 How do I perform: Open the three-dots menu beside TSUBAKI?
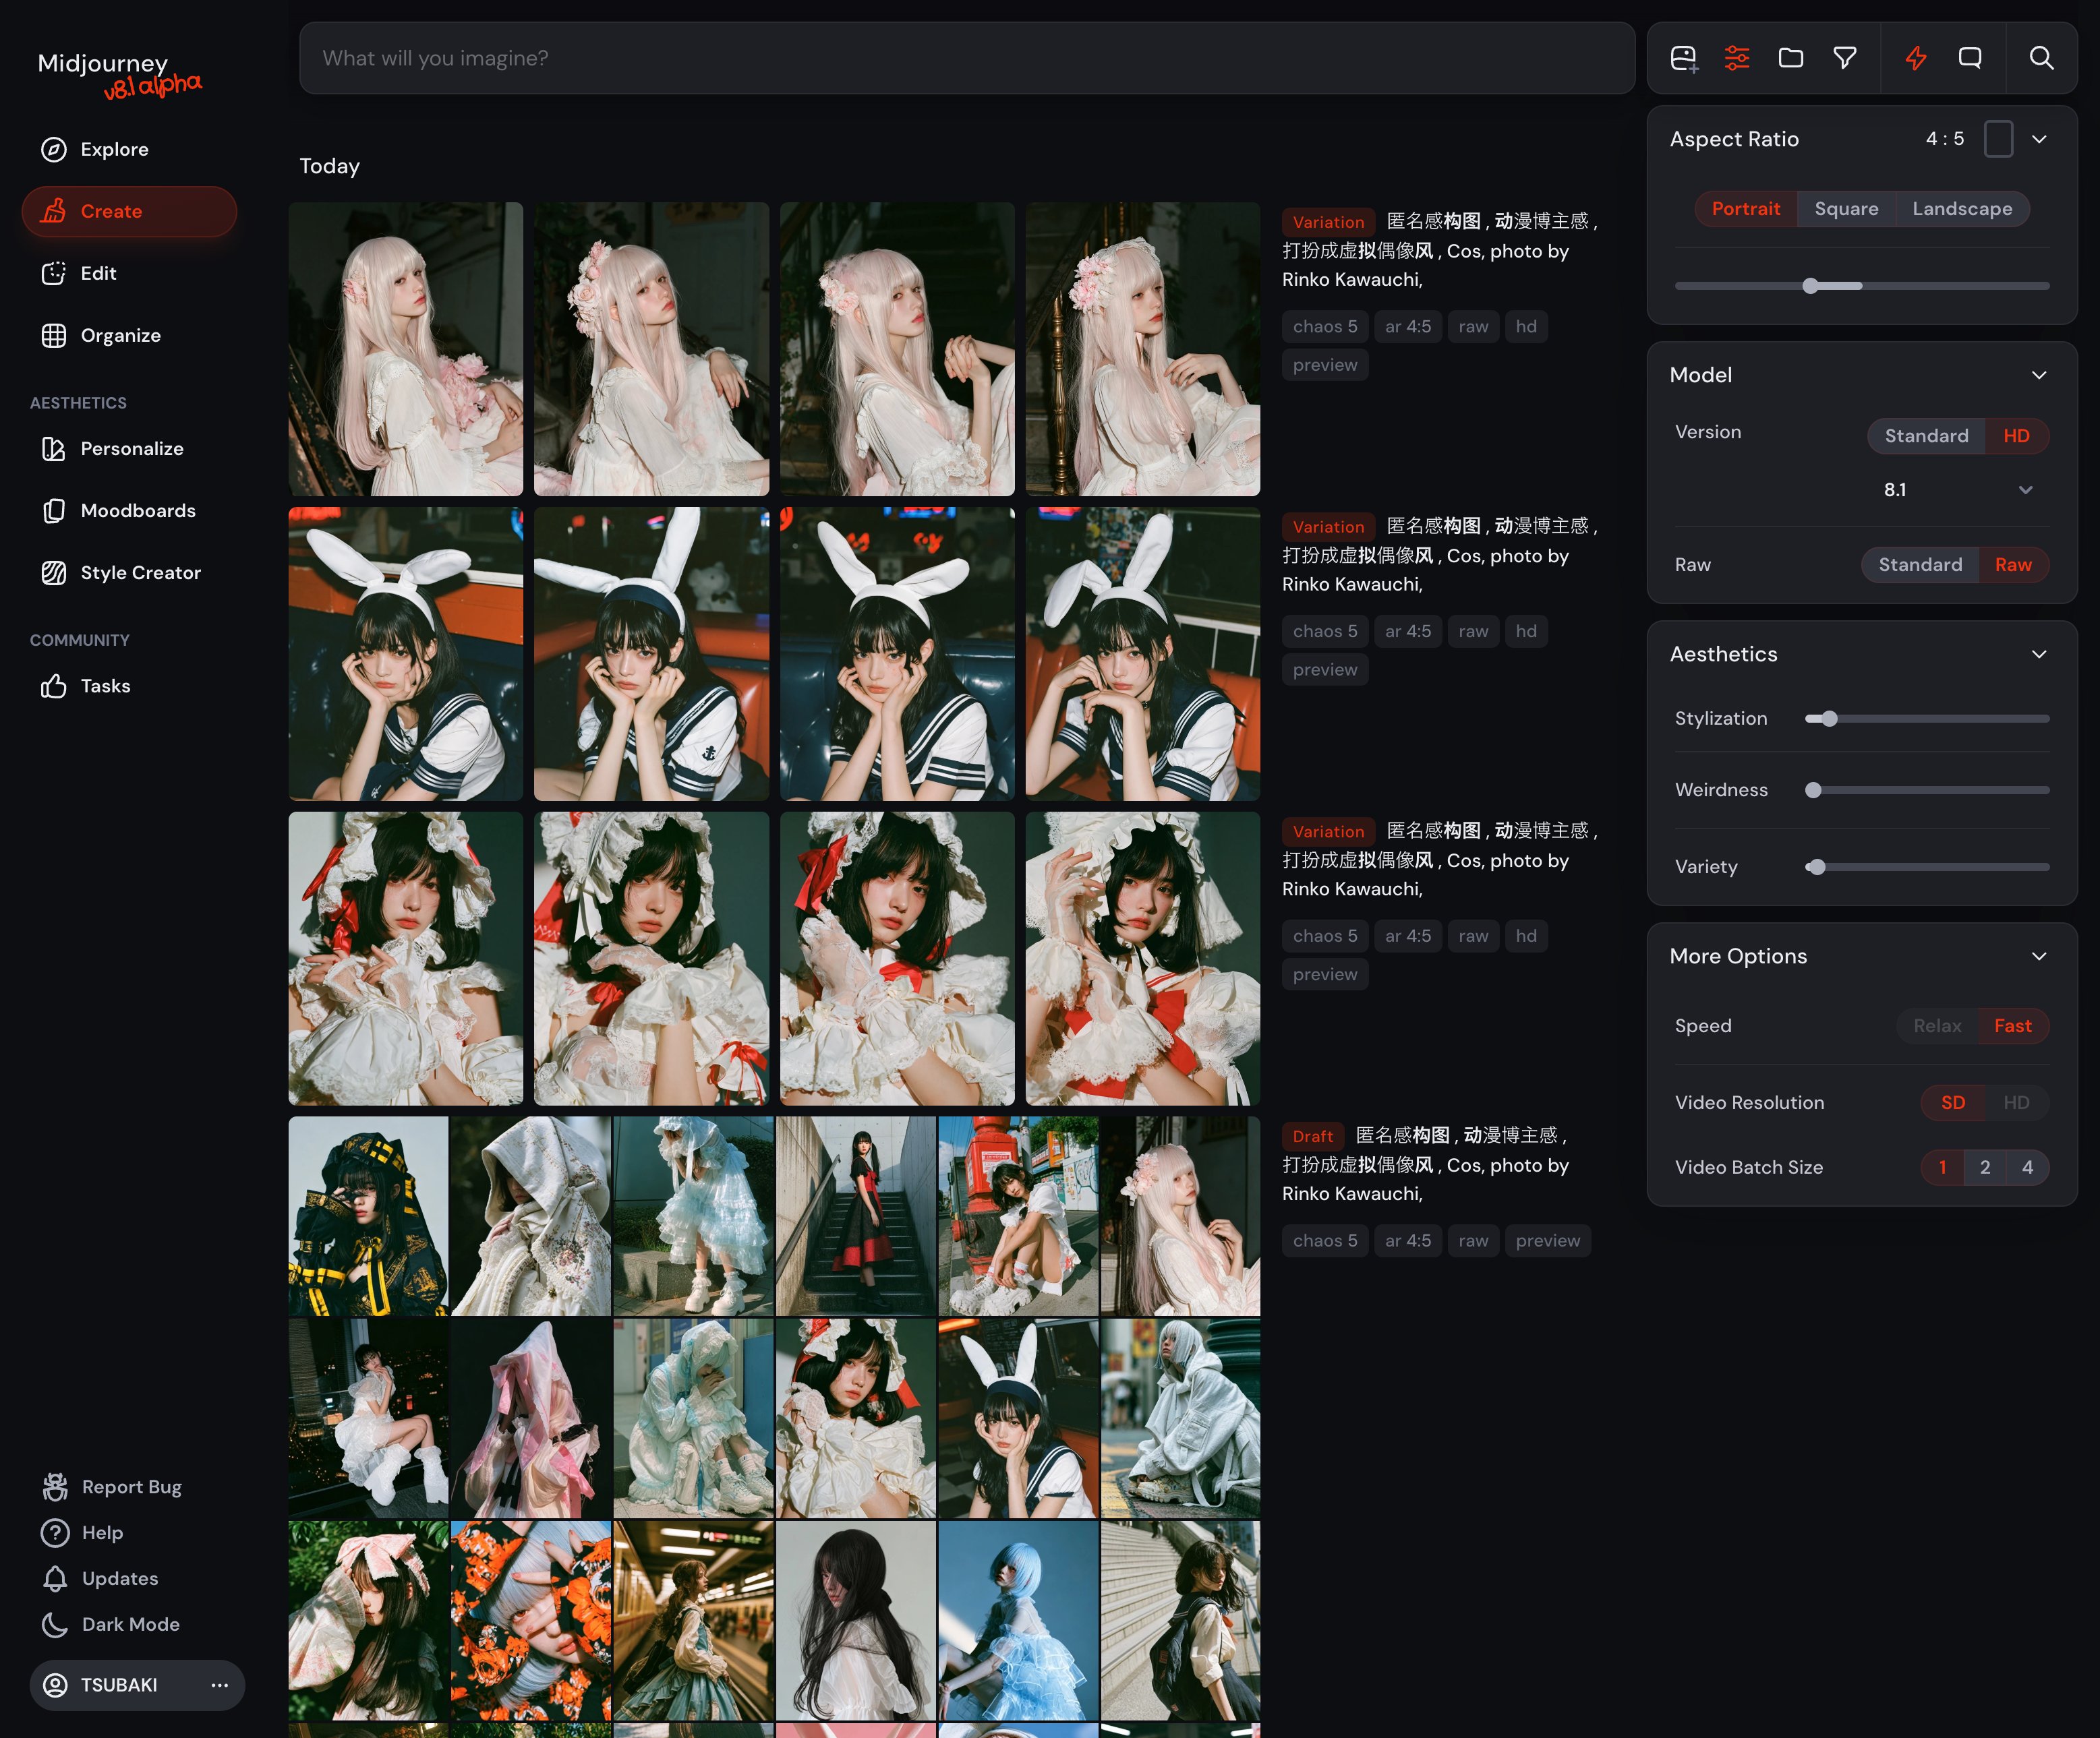[x=220, y=1685]
